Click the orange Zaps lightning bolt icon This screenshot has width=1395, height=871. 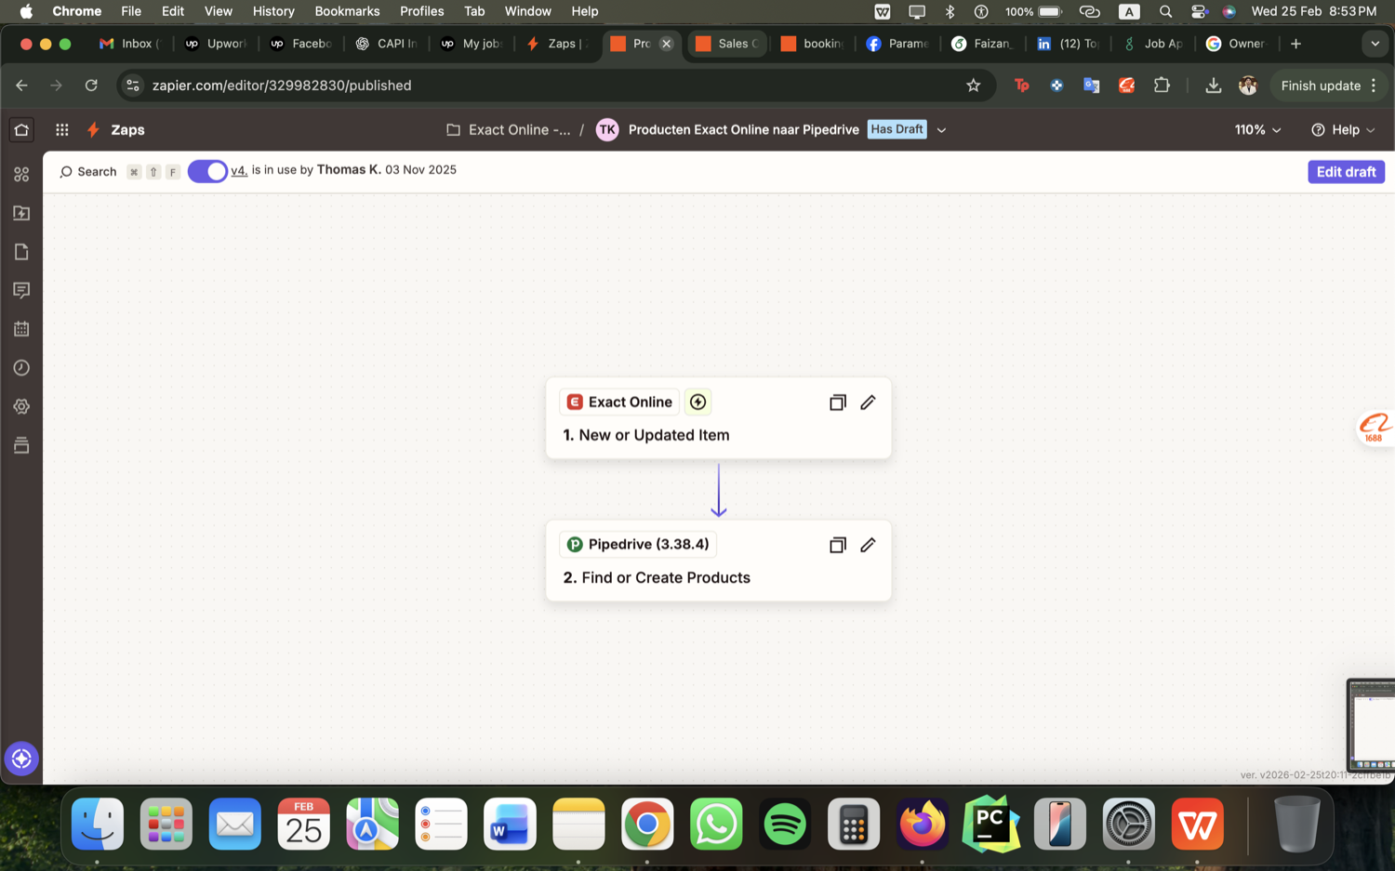pyautogui.click(x=93, y=130)
